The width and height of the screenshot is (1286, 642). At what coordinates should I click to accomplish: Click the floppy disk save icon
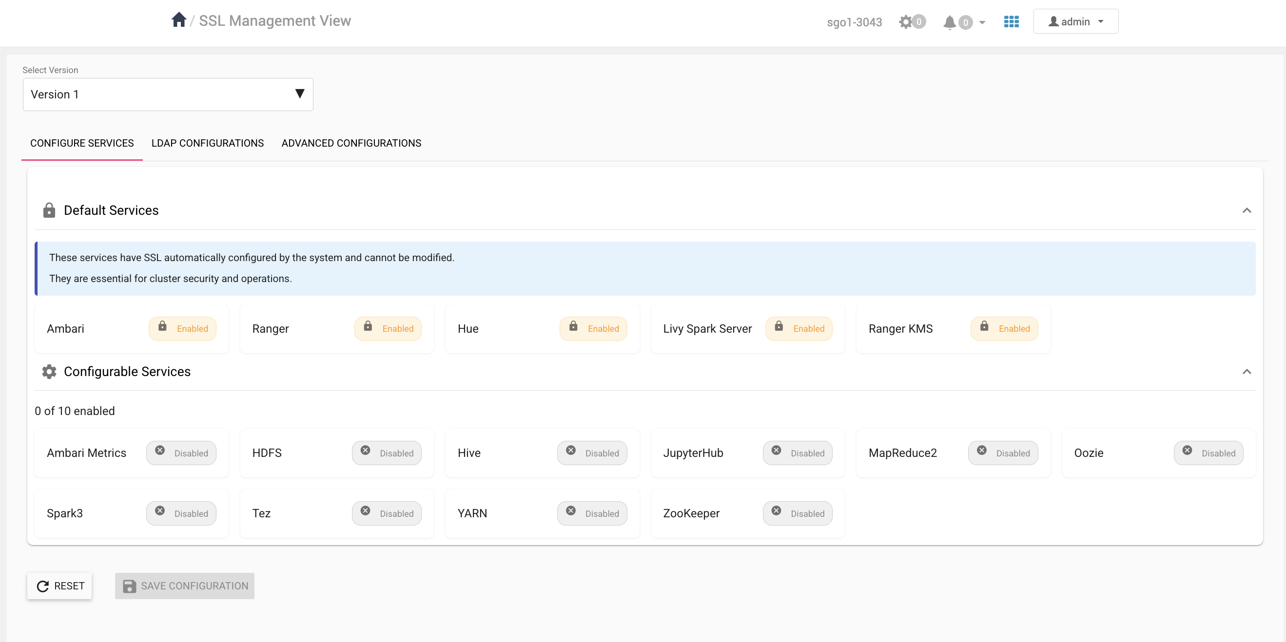pyautogui.click(x=129, y=586)
